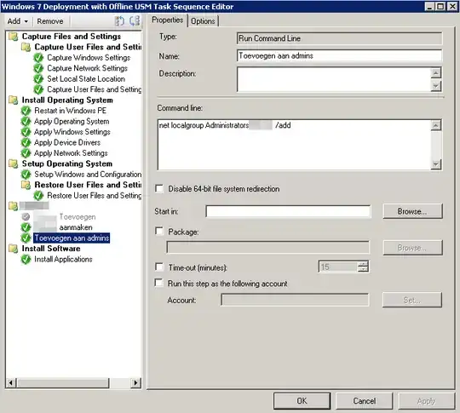This screenshot has height=413, width=460.
Task: Open the Add dropdown menu
Action: point(18,21)
